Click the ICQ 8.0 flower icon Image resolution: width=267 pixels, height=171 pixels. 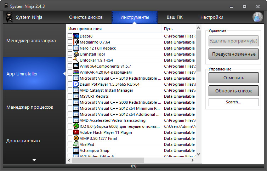76,126
